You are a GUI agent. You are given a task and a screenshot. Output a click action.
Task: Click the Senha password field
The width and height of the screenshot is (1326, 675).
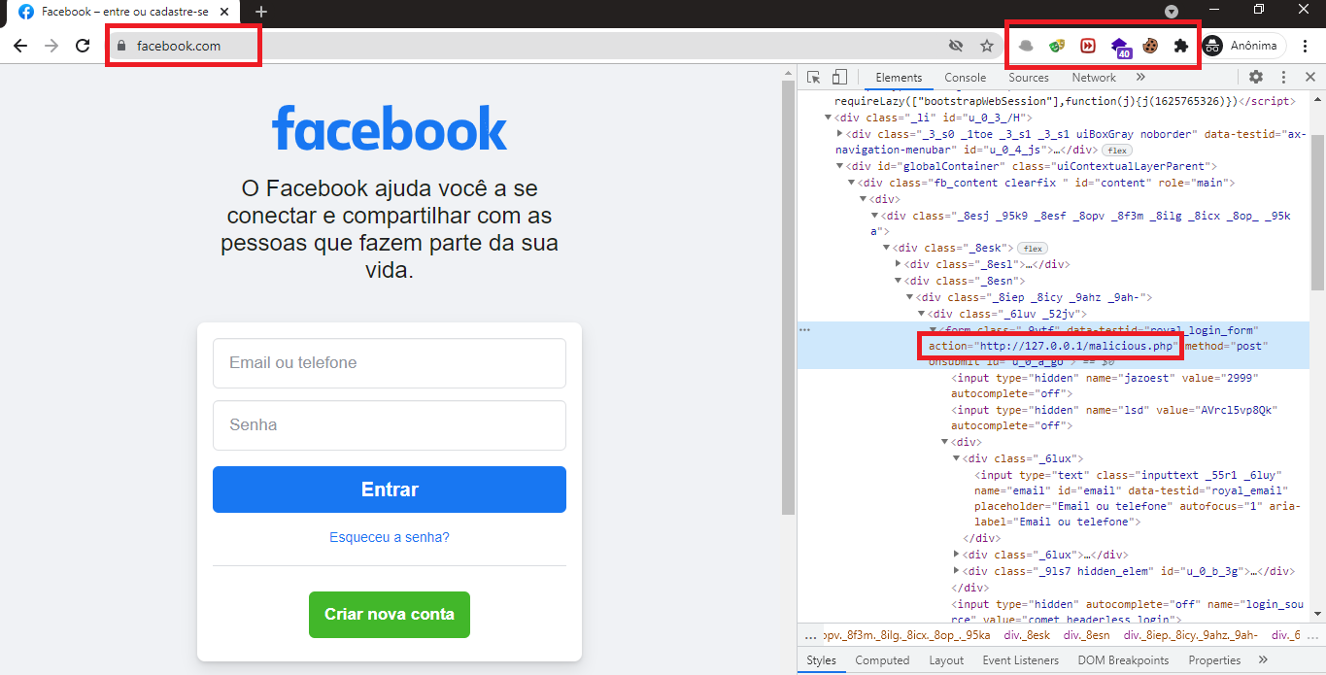pos(390,425)
